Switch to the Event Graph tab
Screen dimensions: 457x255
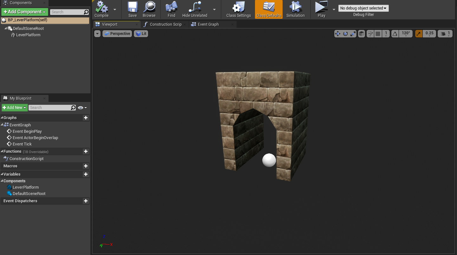208,24
